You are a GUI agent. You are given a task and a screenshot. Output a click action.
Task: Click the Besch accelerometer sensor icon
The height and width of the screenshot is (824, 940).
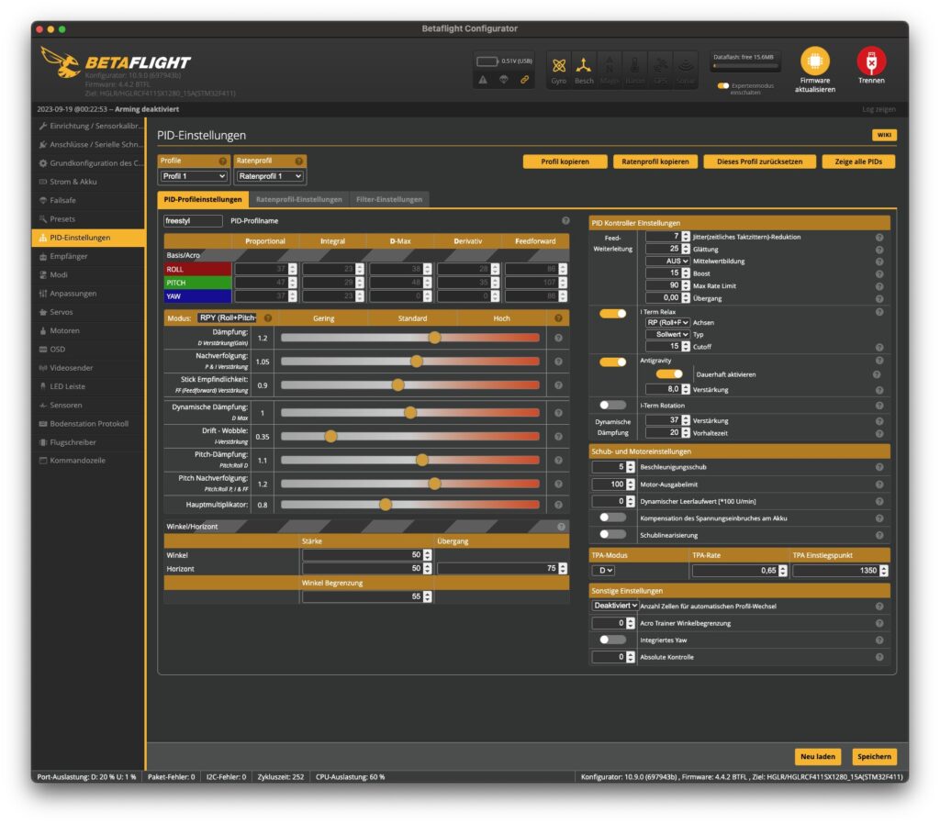point(584,65)
